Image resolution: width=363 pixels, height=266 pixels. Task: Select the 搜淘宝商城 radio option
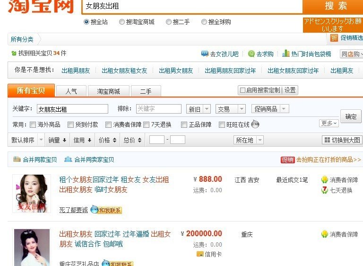122,22
